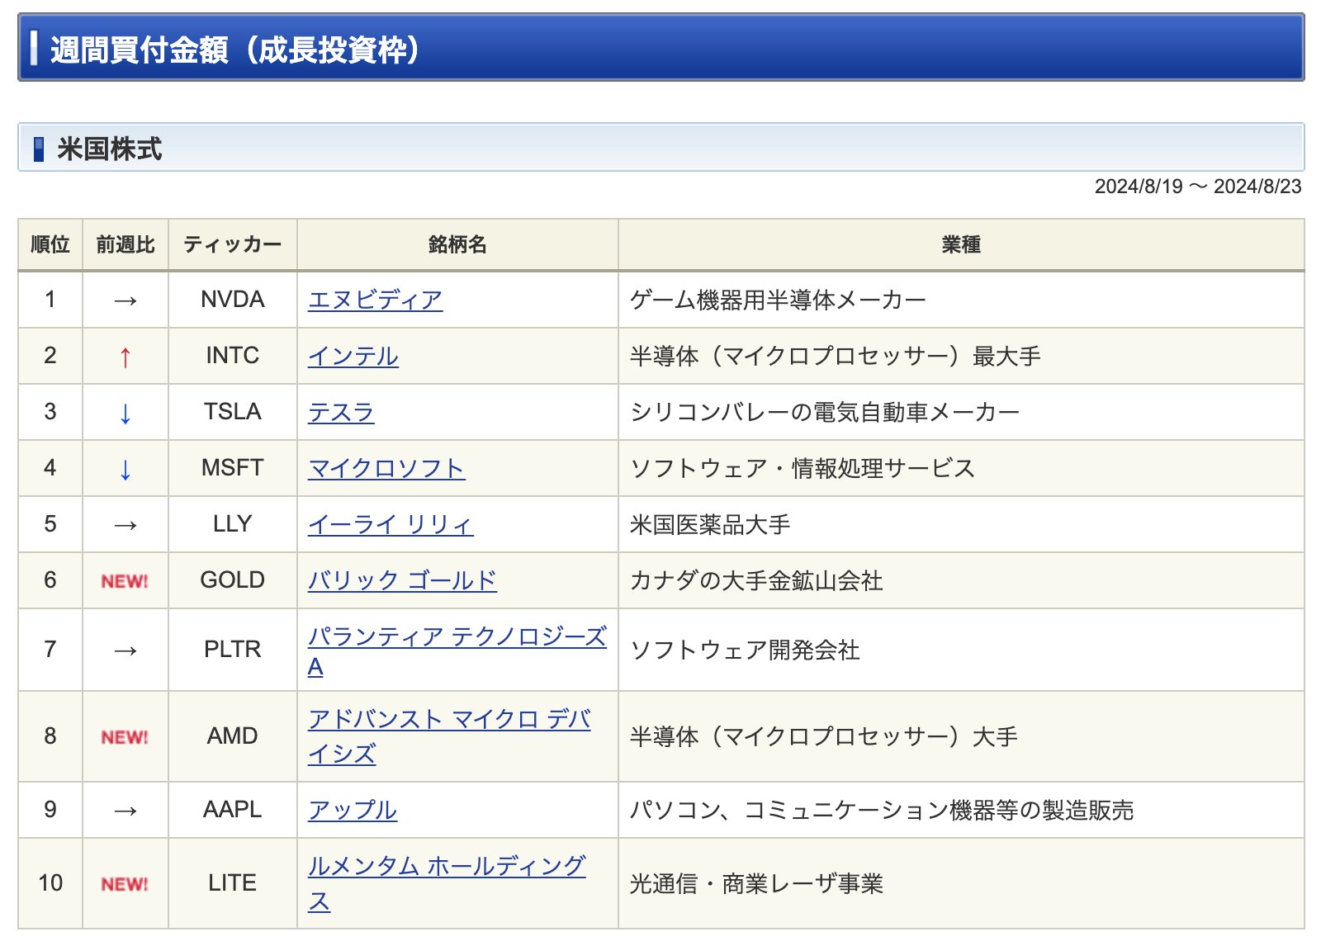The width and height of the screenshot is (1321, 946).
Task: Click the 半導体（マイクロプロセッサー）大手 text in AMD row
Action: [x=824, y=737]
